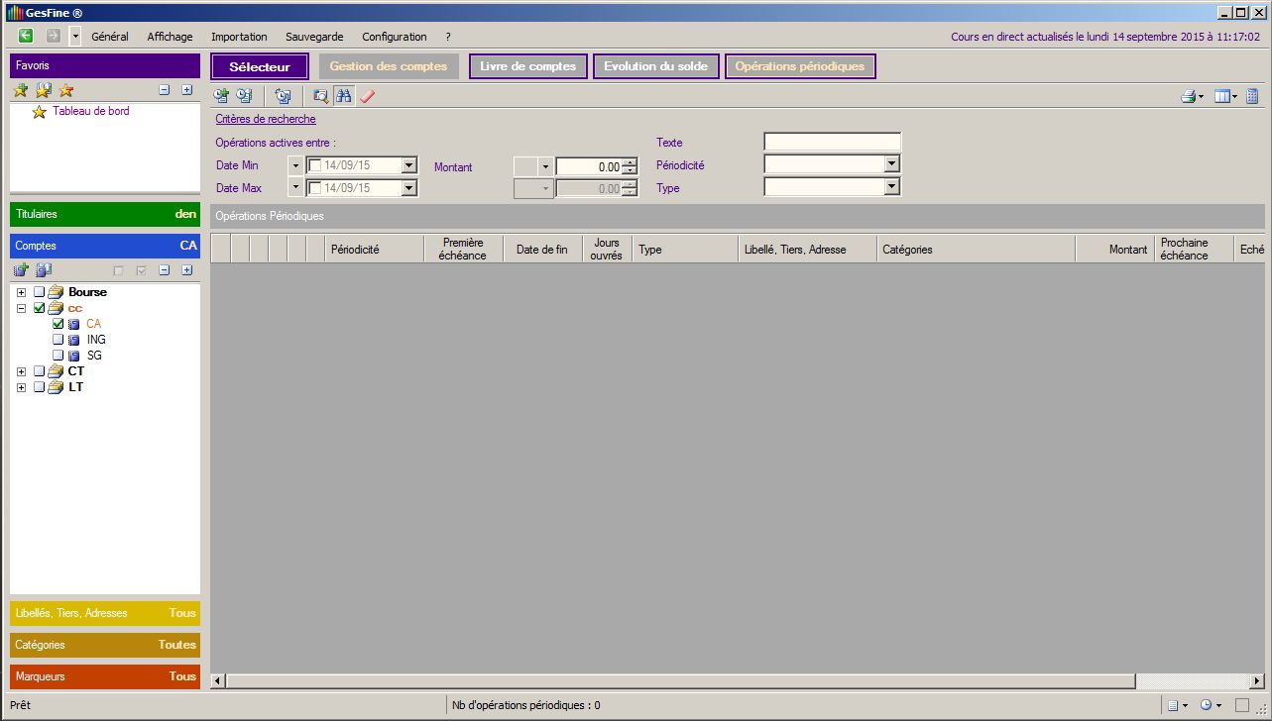Click the printer icon
This screenshot has height=721, width=1272.
(x=1189, y=96)
